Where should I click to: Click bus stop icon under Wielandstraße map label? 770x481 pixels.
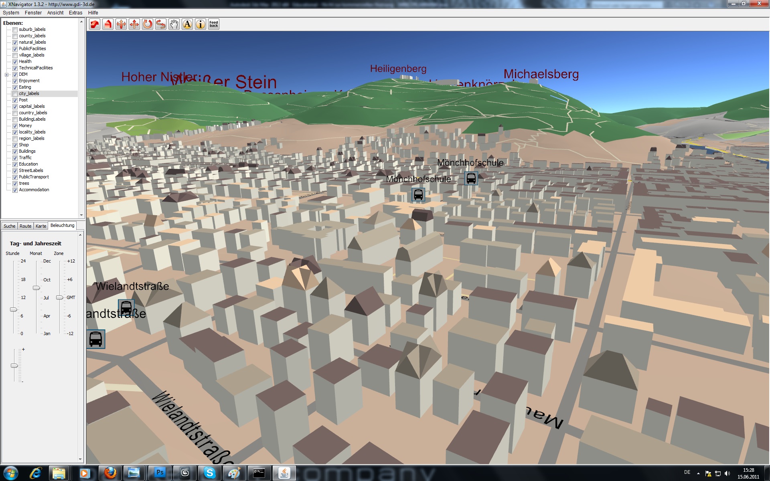click(x=126, y=307)
